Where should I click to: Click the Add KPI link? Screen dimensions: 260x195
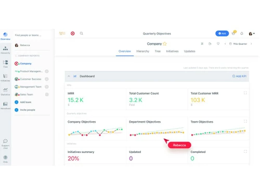coord(239,76)
